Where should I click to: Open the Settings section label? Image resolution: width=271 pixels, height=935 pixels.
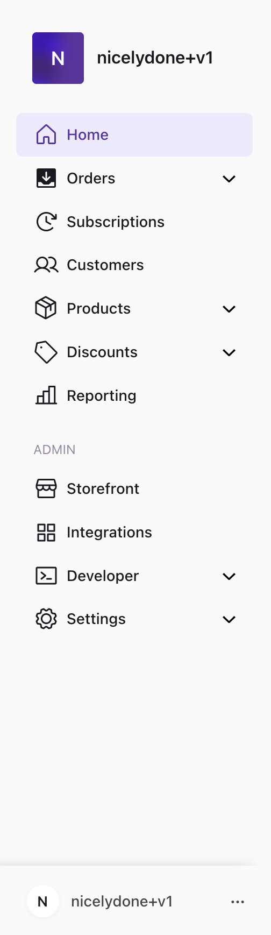(96, 619)
